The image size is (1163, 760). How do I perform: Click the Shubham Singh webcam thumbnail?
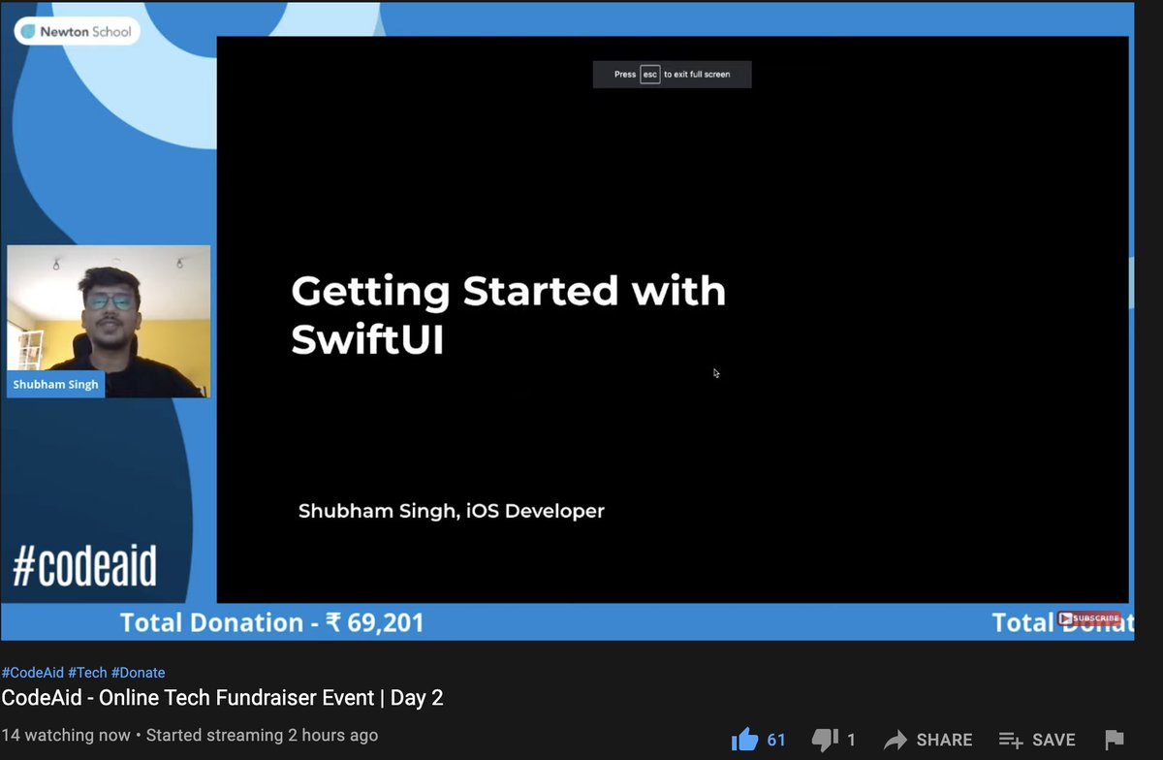[109, 321]
